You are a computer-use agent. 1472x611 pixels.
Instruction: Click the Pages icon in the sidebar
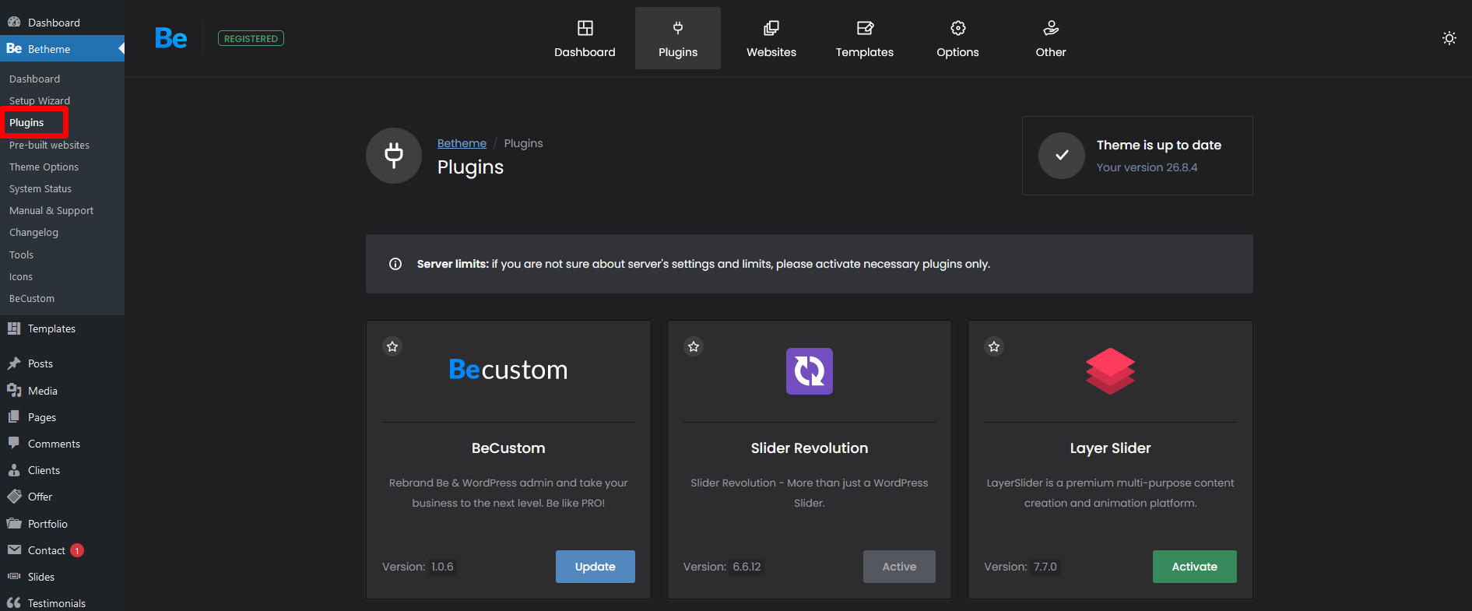click(x=14, y=416)
